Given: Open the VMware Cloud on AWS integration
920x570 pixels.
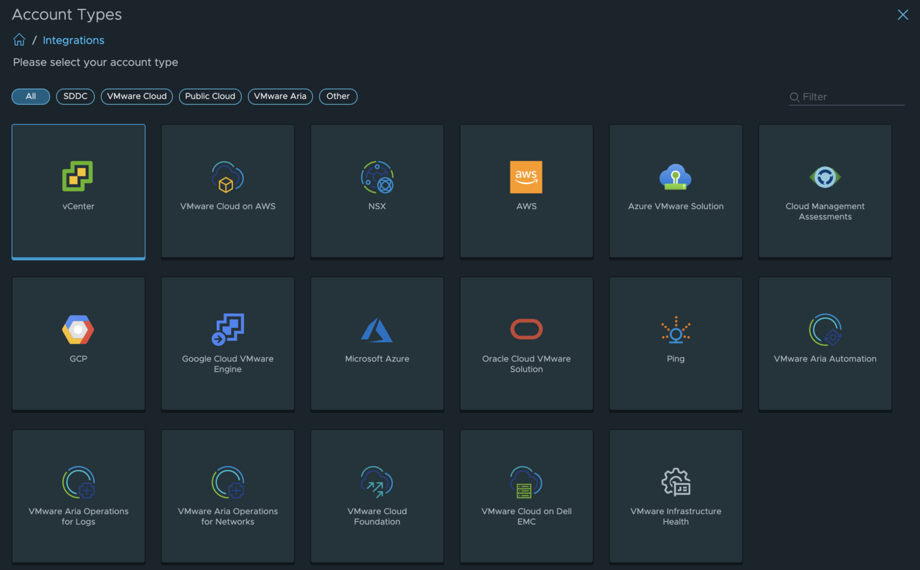Looking at the screenshot, I should point(228,191).
